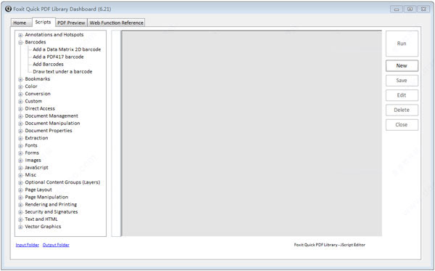435x271 pixels.
Task: Click the Delete button
Action: [402, 110]
